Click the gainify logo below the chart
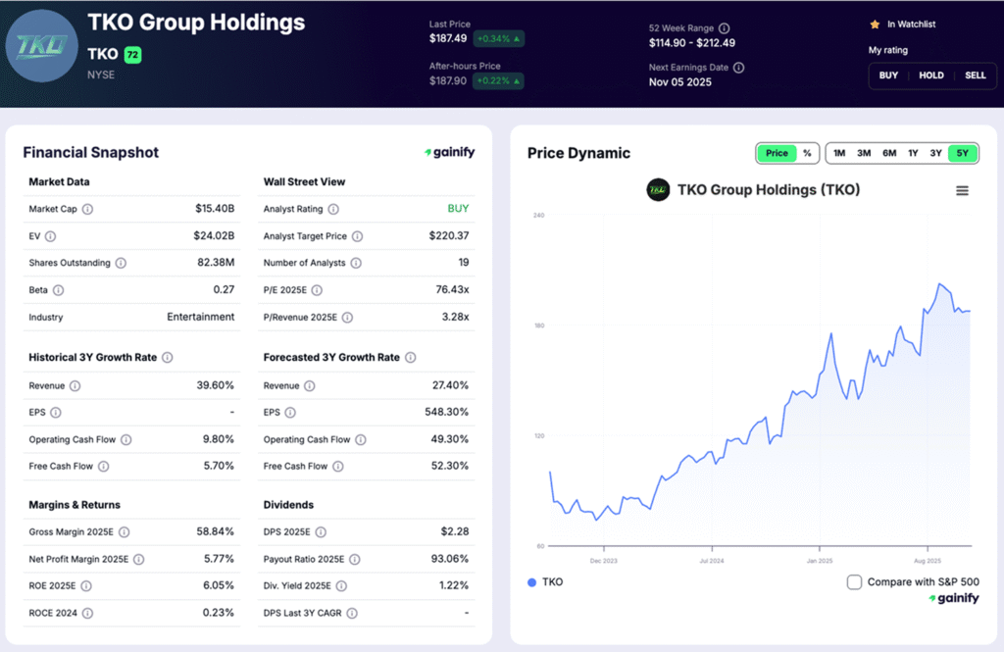The height and width of the screenshot is (652, 1004). click(952, 598)
